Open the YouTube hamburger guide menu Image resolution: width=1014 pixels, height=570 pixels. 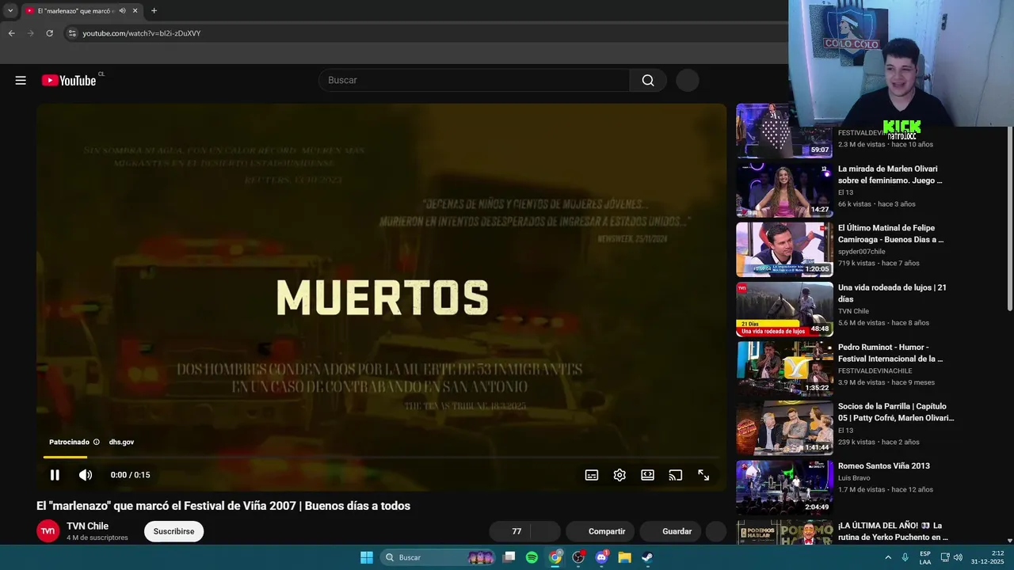pyautogui.click(x=21, y=80)
